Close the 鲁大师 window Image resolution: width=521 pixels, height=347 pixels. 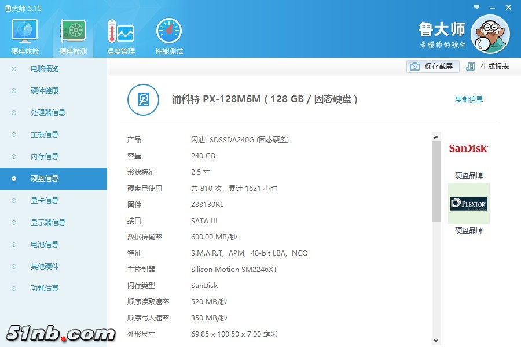pyautogui.click(x=508, y=8)
